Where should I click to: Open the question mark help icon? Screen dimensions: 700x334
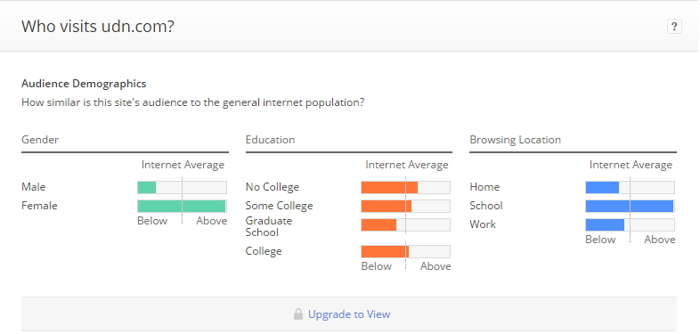click(x=674, y=27)
